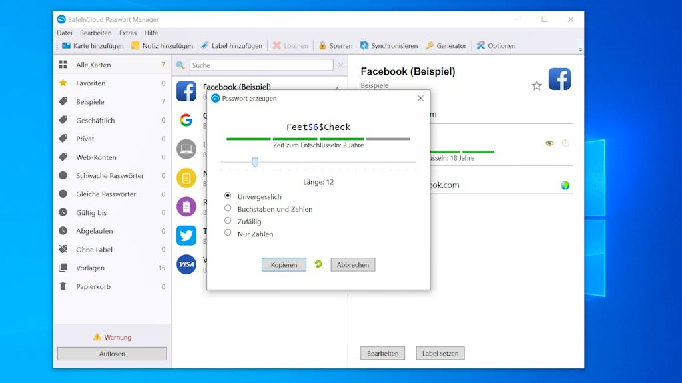Click password history clock icon
Image resolution: width=682 pixels, height=383 pixels.
coord(565,143)
